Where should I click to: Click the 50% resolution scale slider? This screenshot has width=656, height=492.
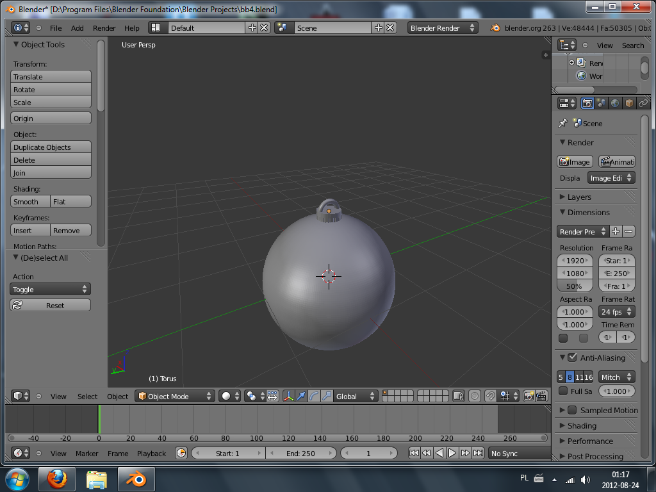(x=575, y=286)
